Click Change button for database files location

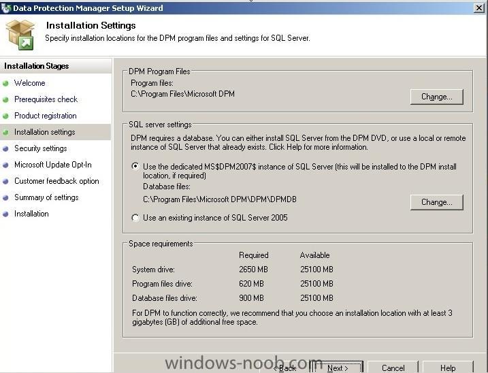click(x=437, y=202)
